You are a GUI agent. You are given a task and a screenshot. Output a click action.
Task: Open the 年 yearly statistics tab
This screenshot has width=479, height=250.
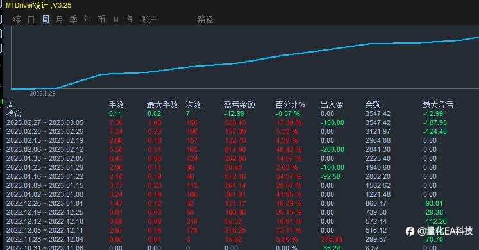click(x=88, y=20)
